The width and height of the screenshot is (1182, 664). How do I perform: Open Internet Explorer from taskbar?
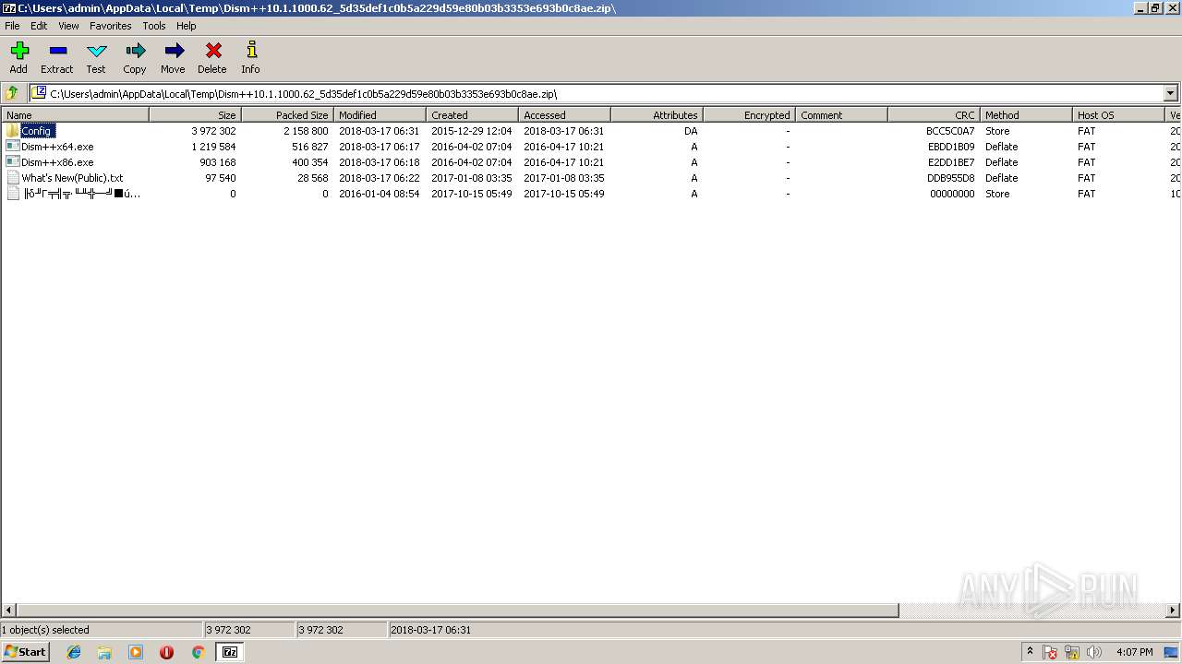pos(74,652)
